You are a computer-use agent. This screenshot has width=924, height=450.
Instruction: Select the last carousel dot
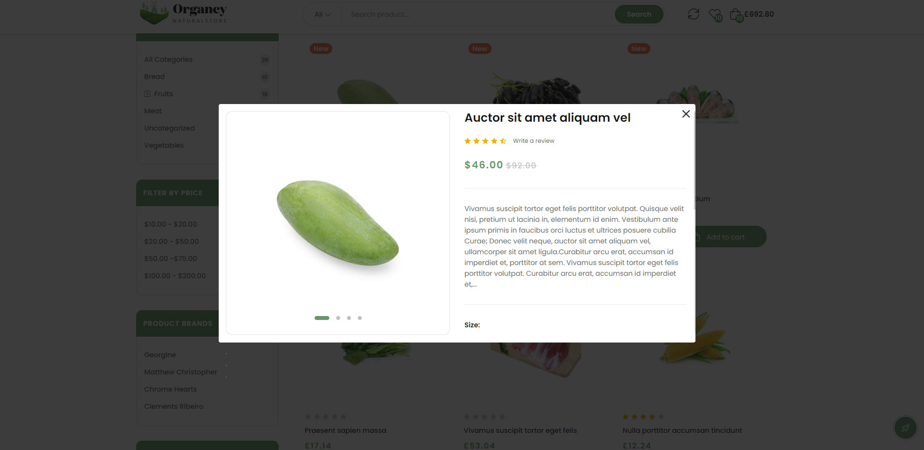(x=360, y=318)
